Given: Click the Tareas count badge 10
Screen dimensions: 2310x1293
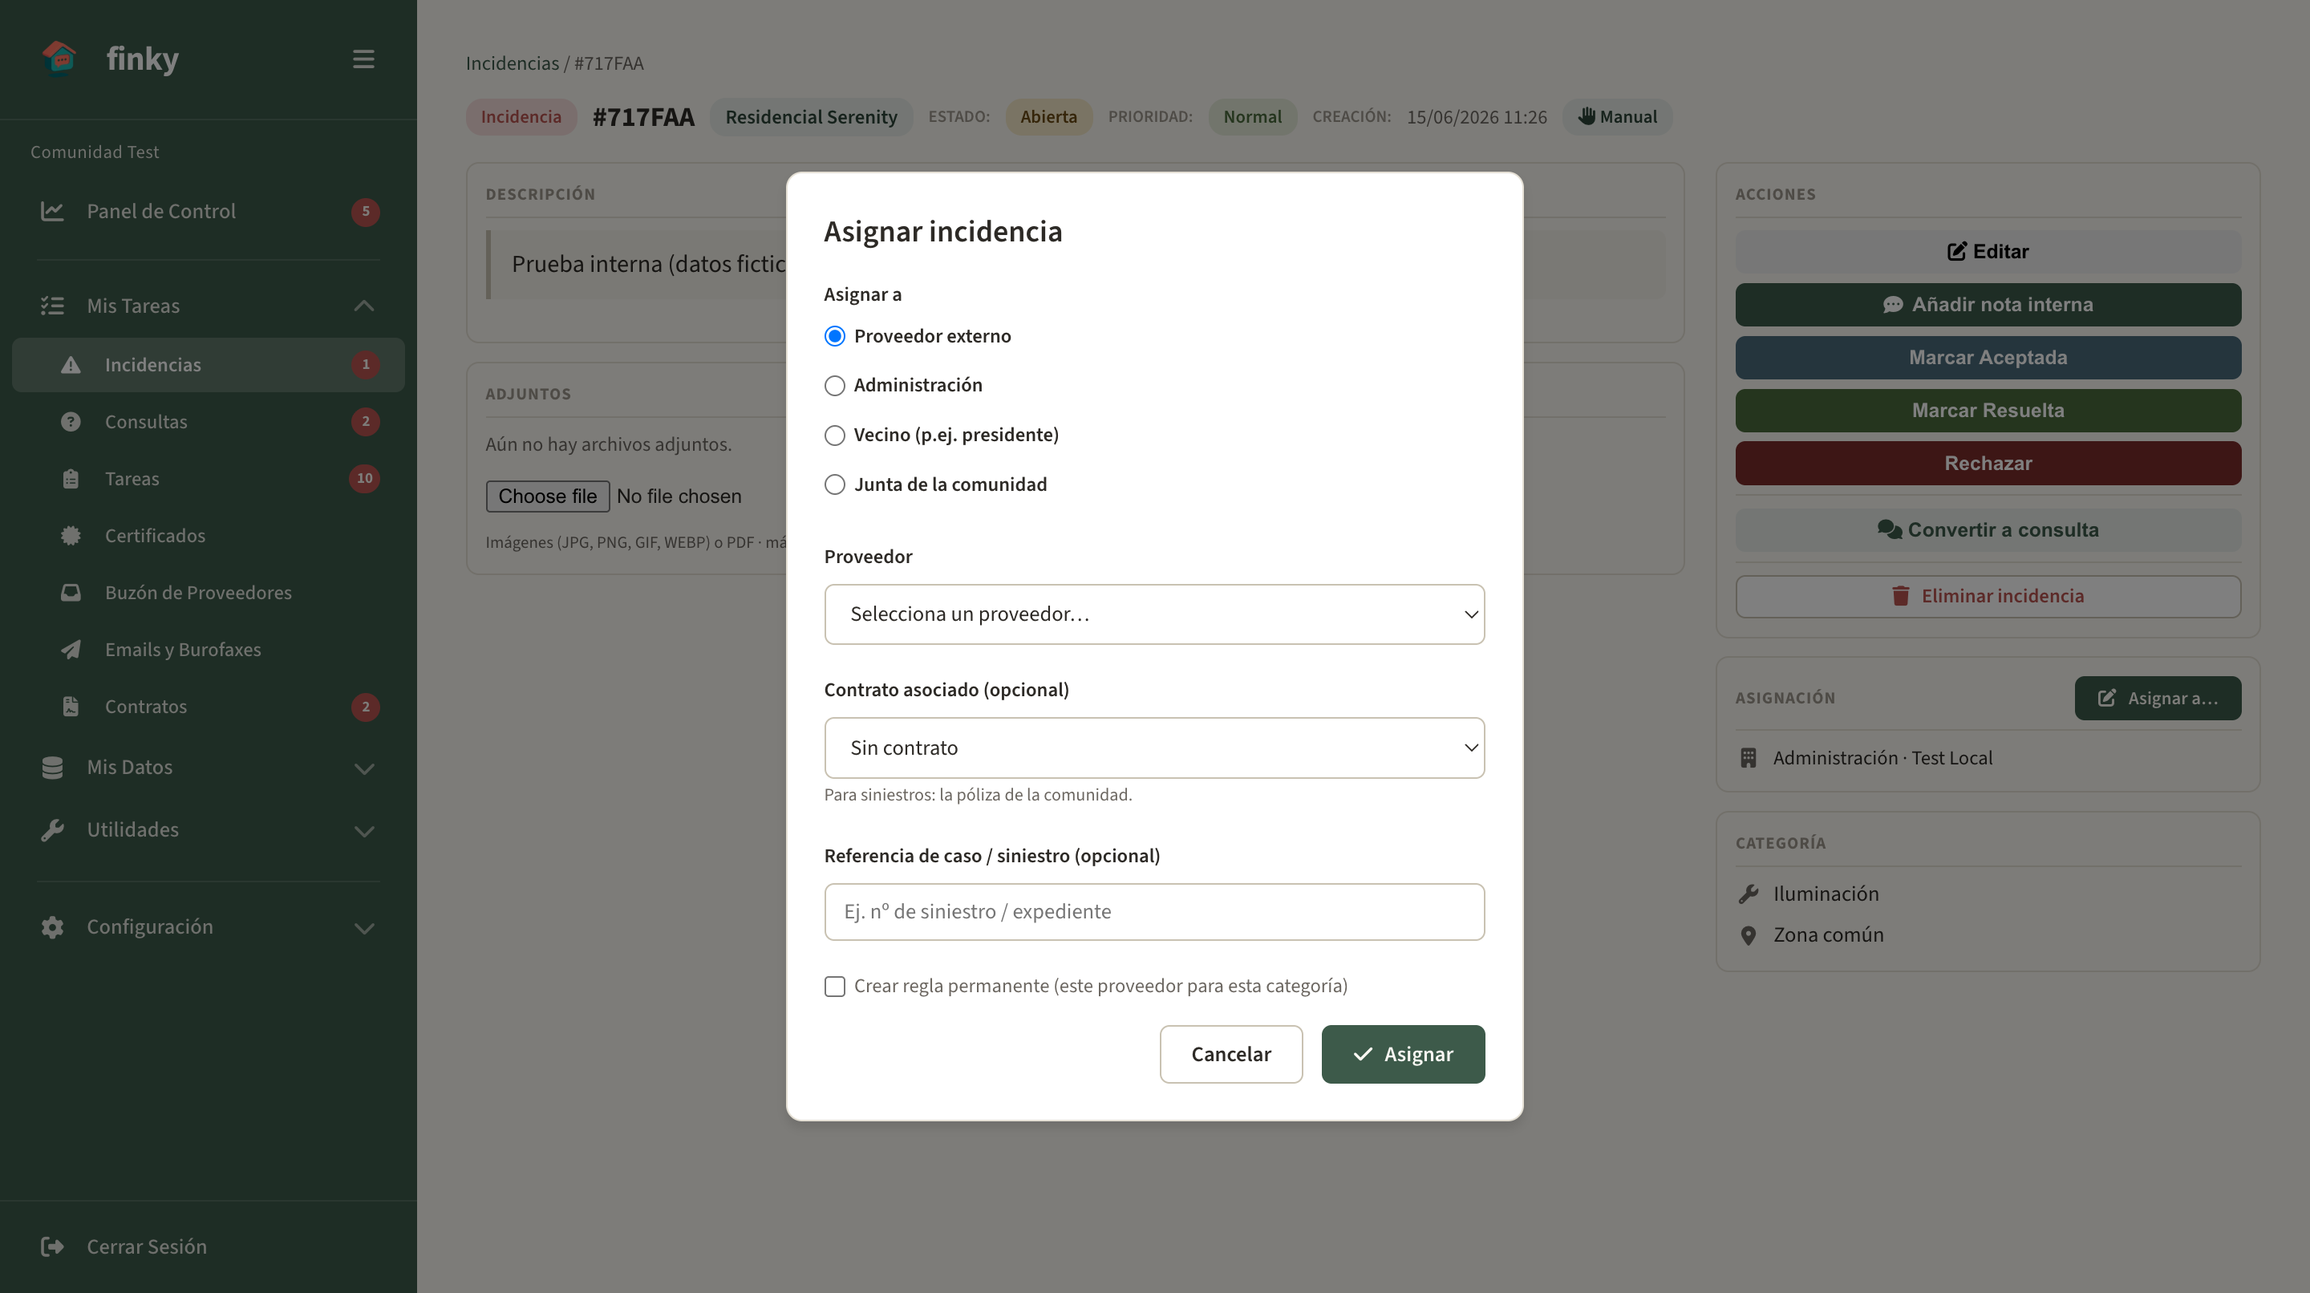Looking at the screenshot, I should tap(364, 479).
